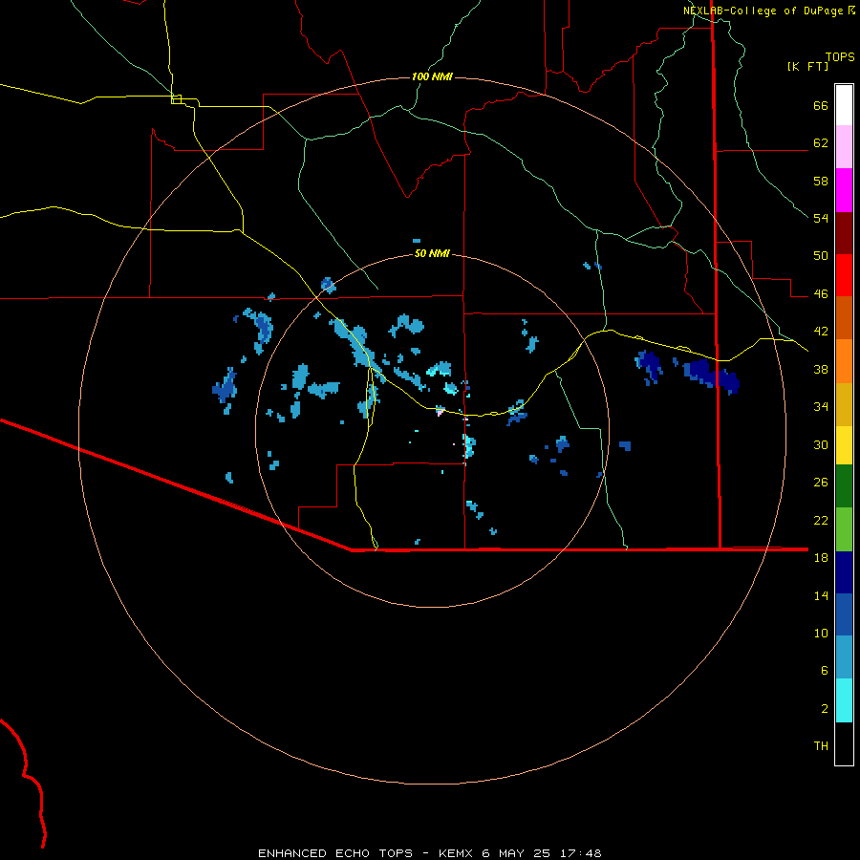Click the black TH threshold legend swatch
Image resolution: width=860 pixels, height=860 pixels.
(844, 743)
